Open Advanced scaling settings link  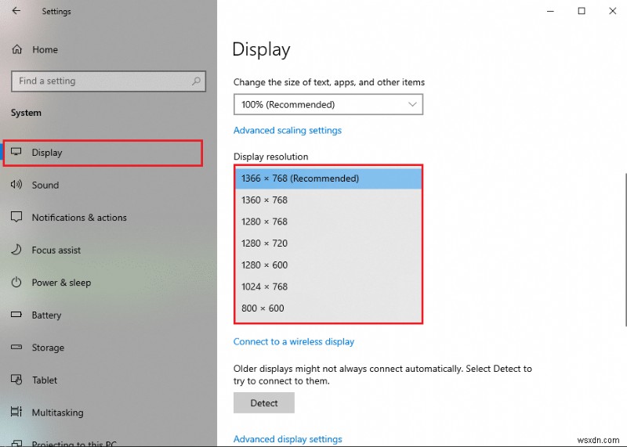pos(288,131)
